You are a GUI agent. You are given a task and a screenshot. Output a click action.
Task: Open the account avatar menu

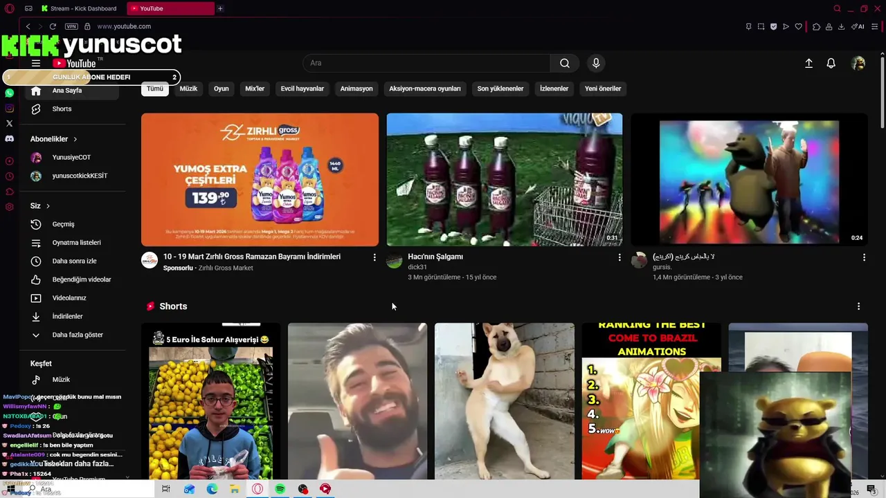click(858, 63)
